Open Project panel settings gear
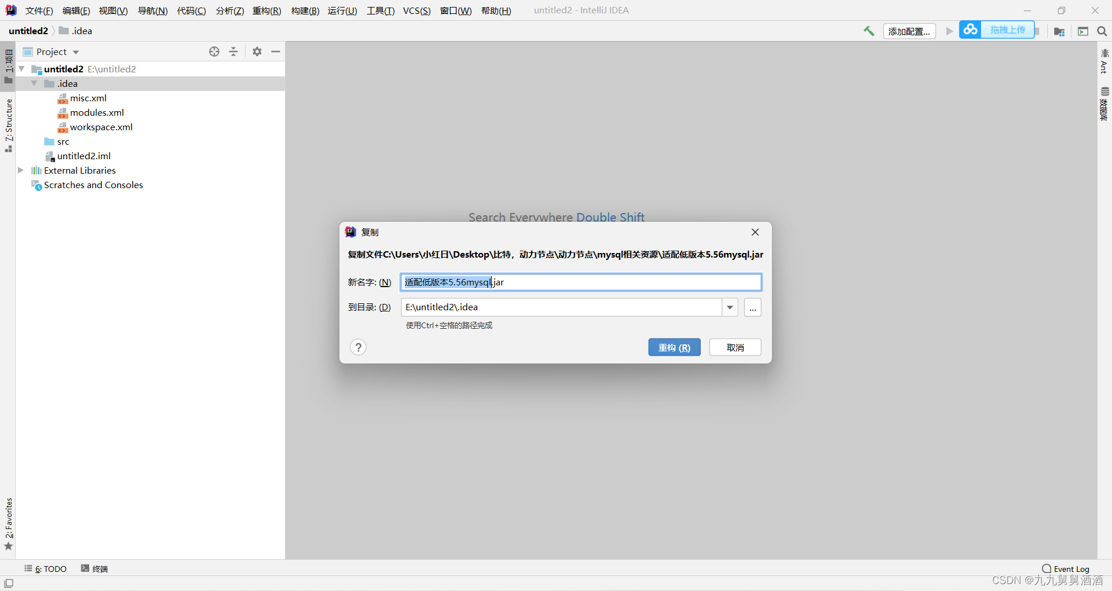Screen dimensions: 1112x591 tap(257, 52)
